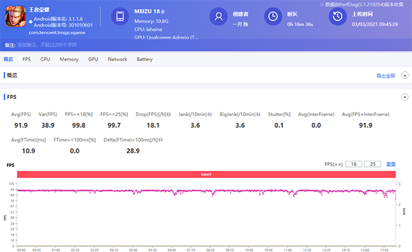The image size is (412, 252).
Task: Collapse the FPS section with arrow button
Action: tap(404, 97)
